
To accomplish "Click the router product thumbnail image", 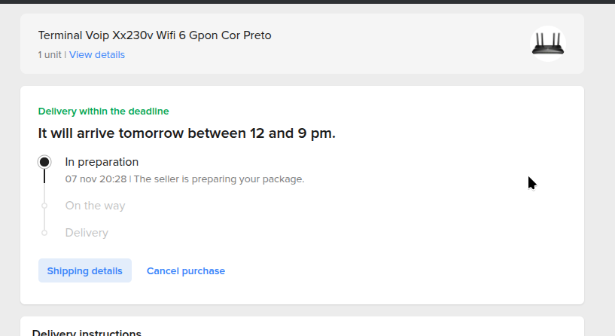I will click(x=547, y=44).
